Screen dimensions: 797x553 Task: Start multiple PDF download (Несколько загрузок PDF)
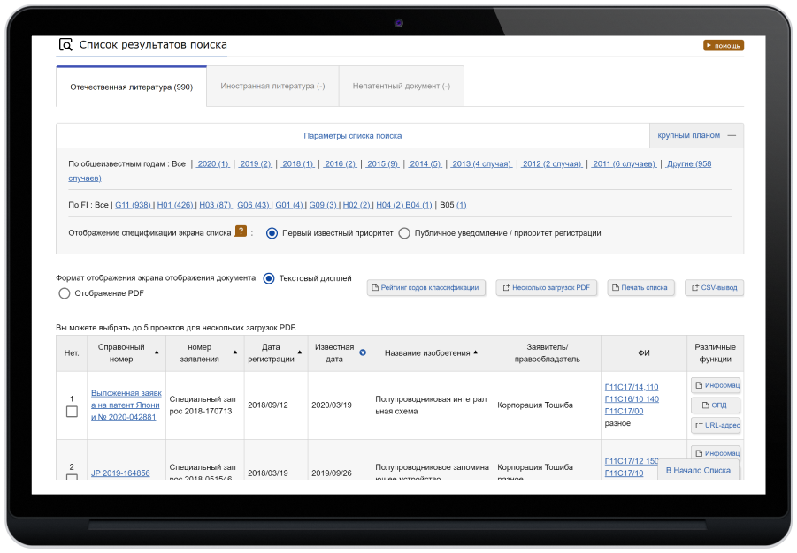547,288
